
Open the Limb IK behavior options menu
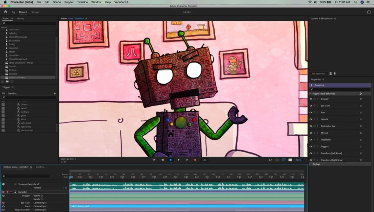[361, 120]
